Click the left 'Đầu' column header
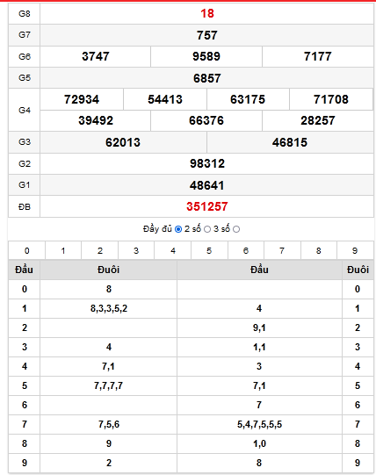The height and width of the screenshot is (475, 376). [25, 270]
